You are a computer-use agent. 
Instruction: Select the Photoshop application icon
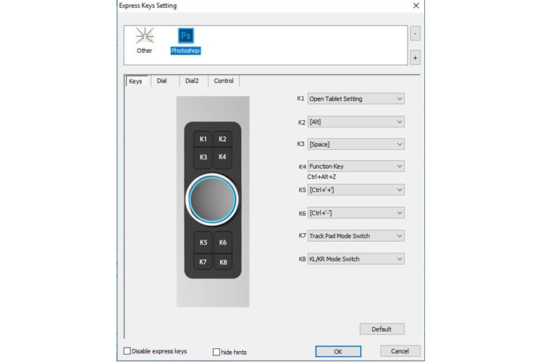[x=185, y=41]
